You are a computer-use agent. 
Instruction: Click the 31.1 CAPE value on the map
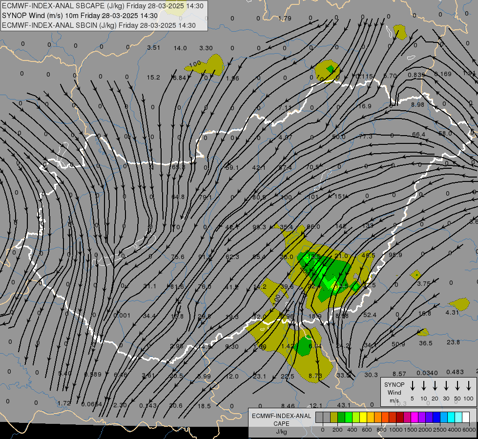[x=150, y=286]
